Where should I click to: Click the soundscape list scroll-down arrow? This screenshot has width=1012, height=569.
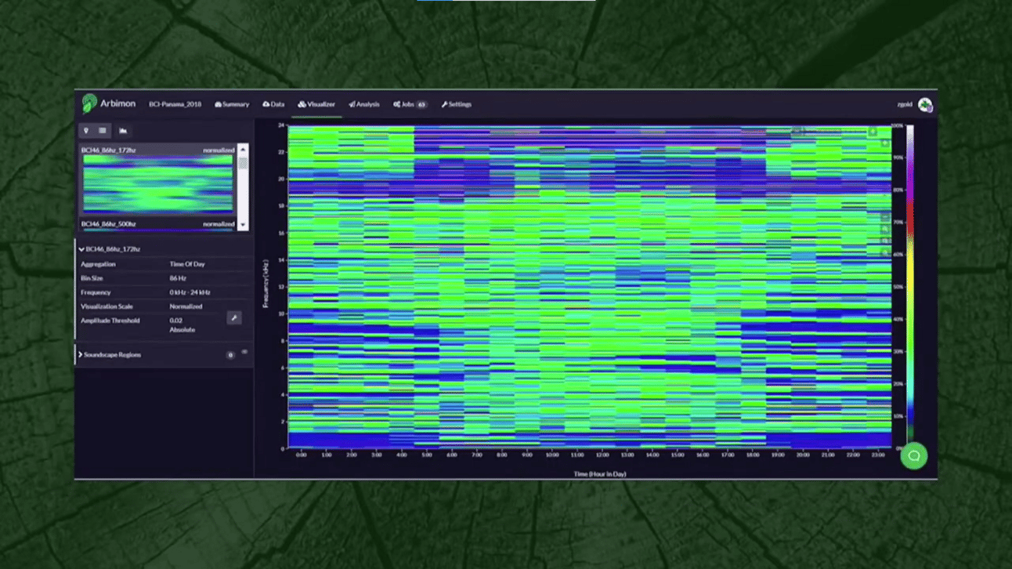coord(243,225)
